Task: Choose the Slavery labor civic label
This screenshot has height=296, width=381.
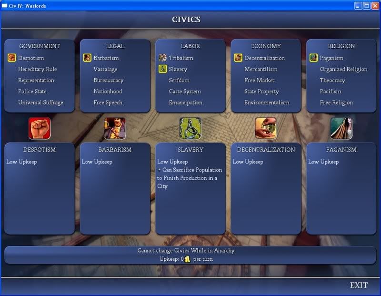Action: point(178,69)
